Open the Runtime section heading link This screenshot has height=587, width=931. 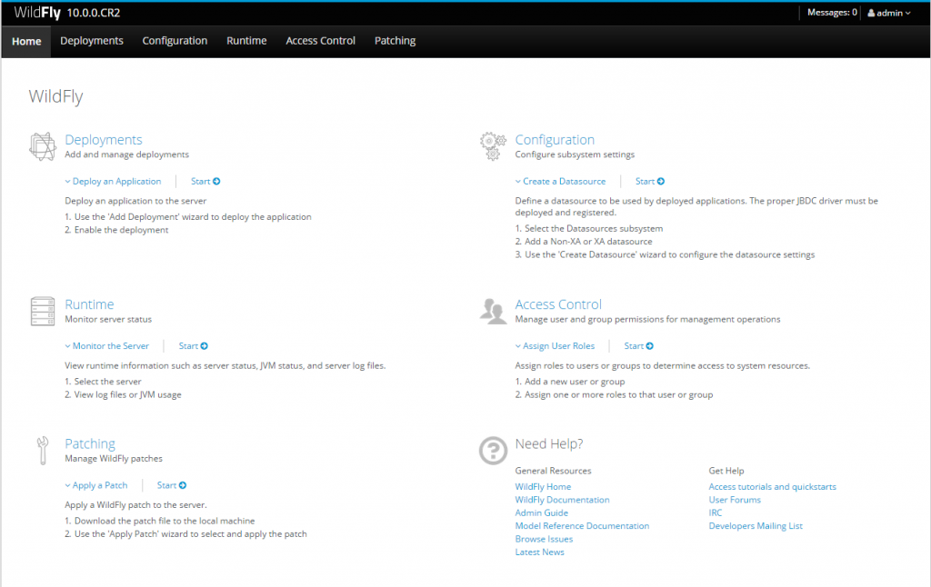89,304
